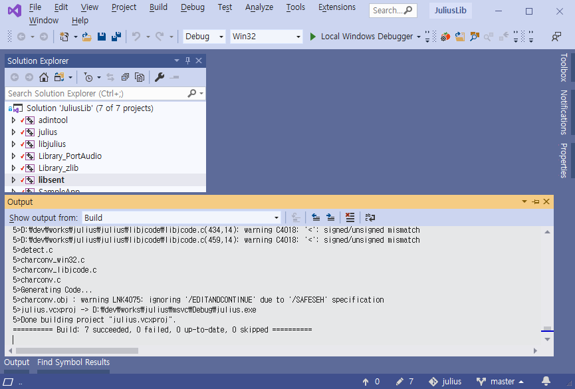This screenshot has width=575, height=389.
Task: Click the Show All Files icon
Action: [140, 77]
